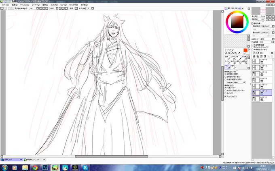Select the airbrush tool
This screenshot has width=275, height=171.
click(234, 58)
